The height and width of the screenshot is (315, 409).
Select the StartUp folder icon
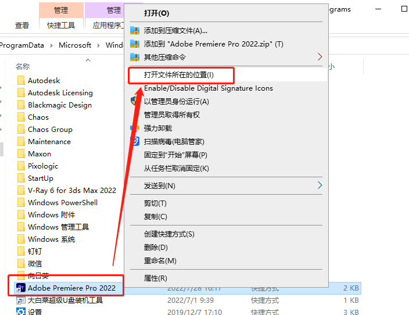point(21,178)
